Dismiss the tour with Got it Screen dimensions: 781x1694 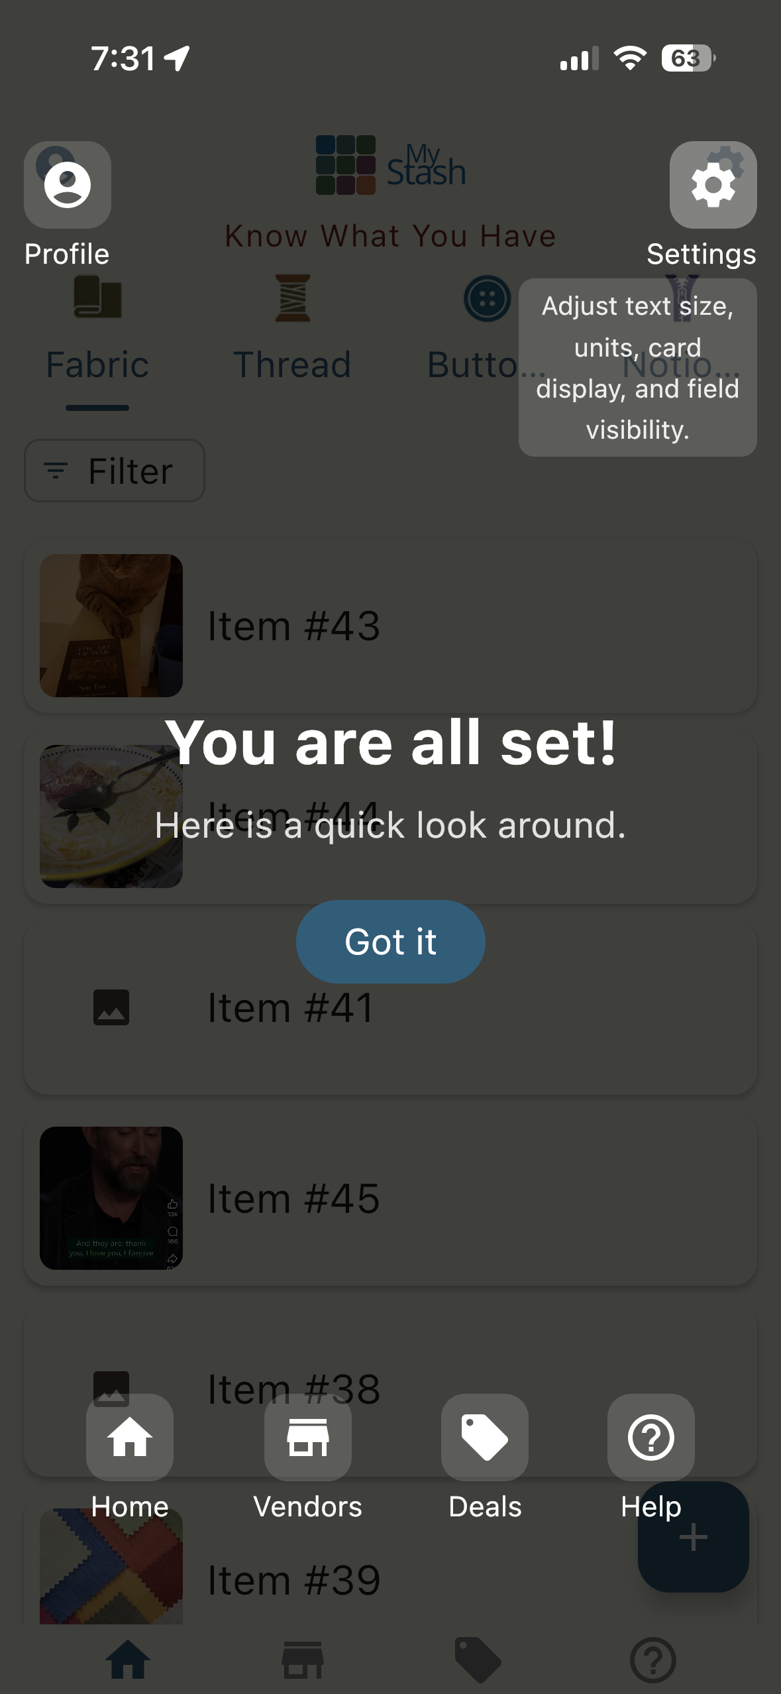coord(390,941)
